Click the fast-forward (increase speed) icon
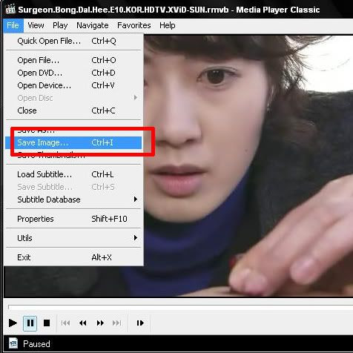This screenshot has width=353, height=353. pos(100,323)
